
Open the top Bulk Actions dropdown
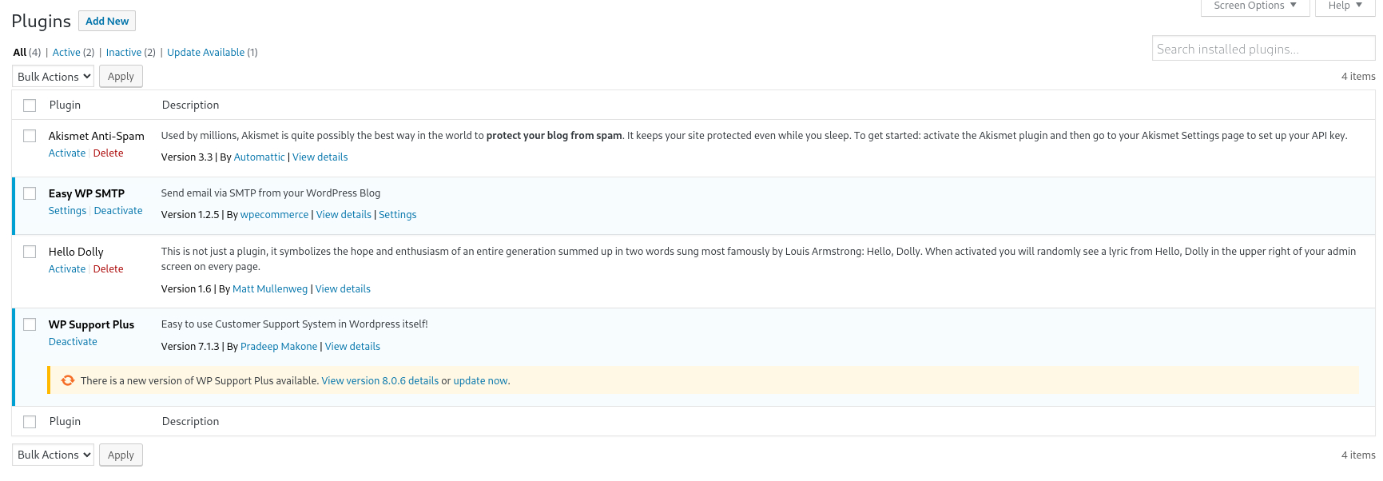[x=54, y=77]
